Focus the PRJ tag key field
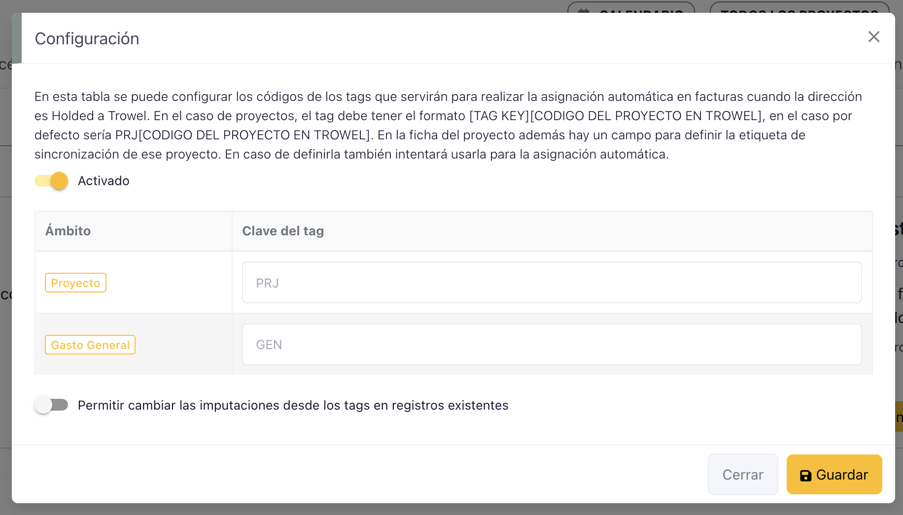The image size is (903, 515). click(x=552, y=283)
